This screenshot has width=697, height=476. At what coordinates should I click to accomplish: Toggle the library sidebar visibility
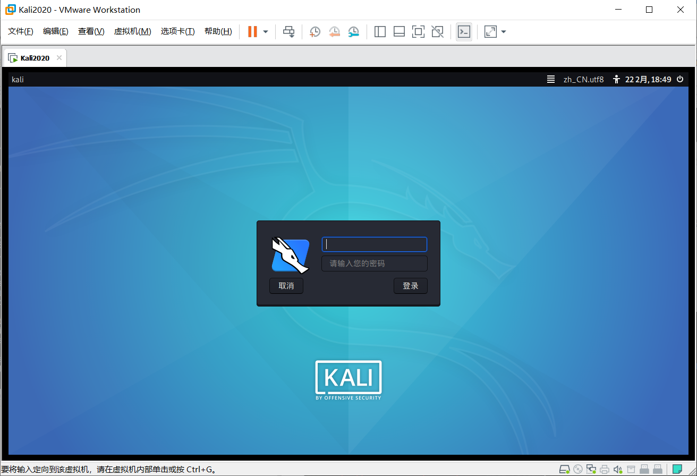click(380, 31)
